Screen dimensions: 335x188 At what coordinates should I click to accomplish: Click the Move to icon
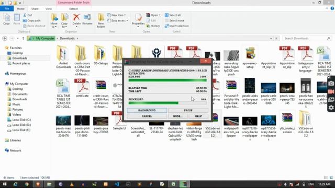tap(54, 20)
